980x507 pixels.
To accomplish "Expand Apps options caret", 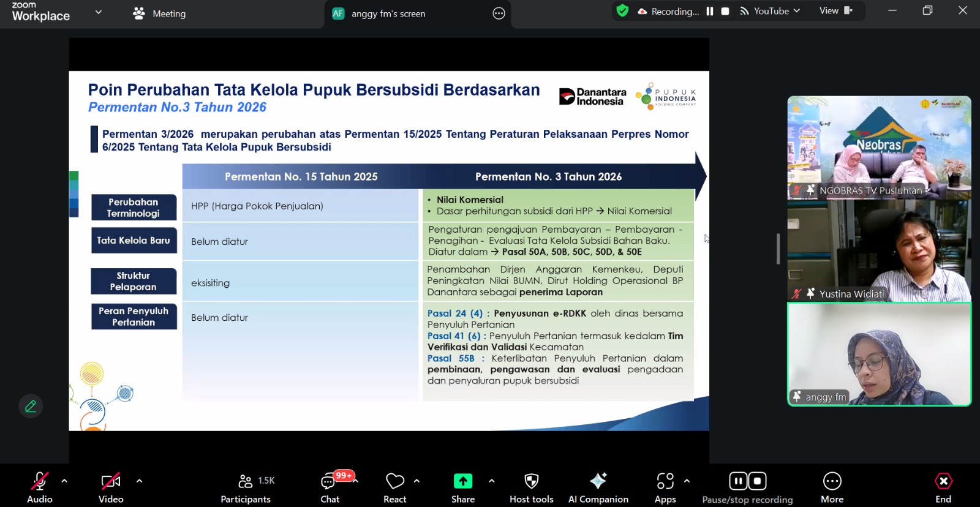I will point(687,481).
